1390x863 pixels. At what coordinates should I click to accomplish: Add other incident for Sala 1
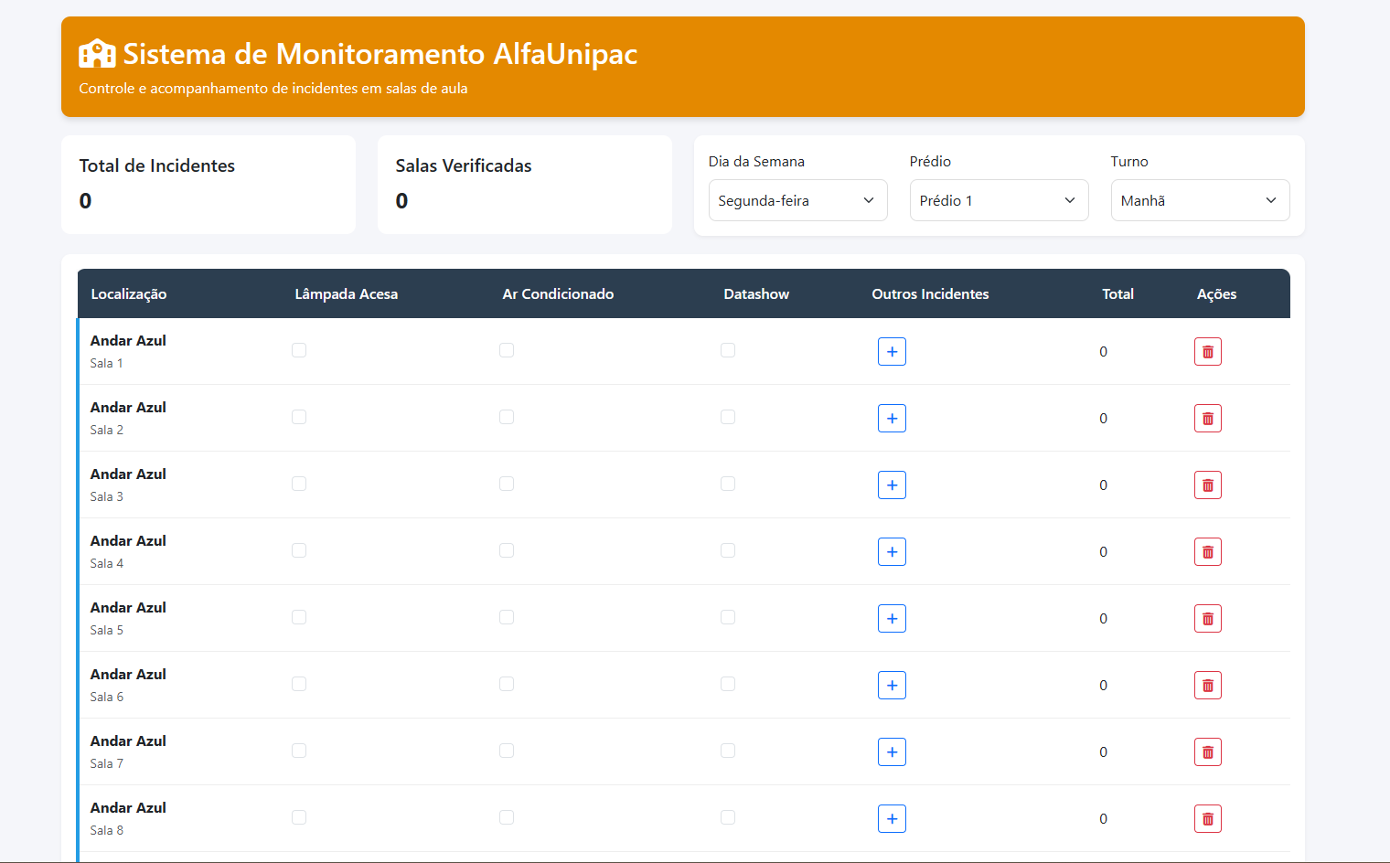[x=892, y=352]
